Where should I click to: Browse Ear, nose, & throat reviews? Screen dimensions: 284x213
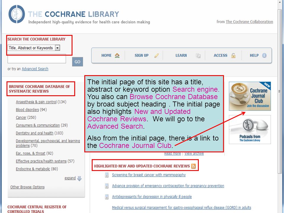click(30, 153)
